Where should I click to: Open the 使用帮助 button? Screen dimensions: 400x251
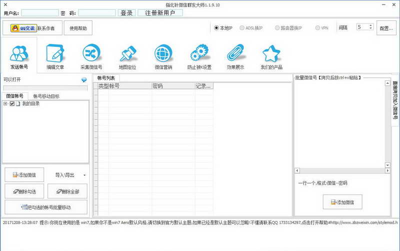78,28
